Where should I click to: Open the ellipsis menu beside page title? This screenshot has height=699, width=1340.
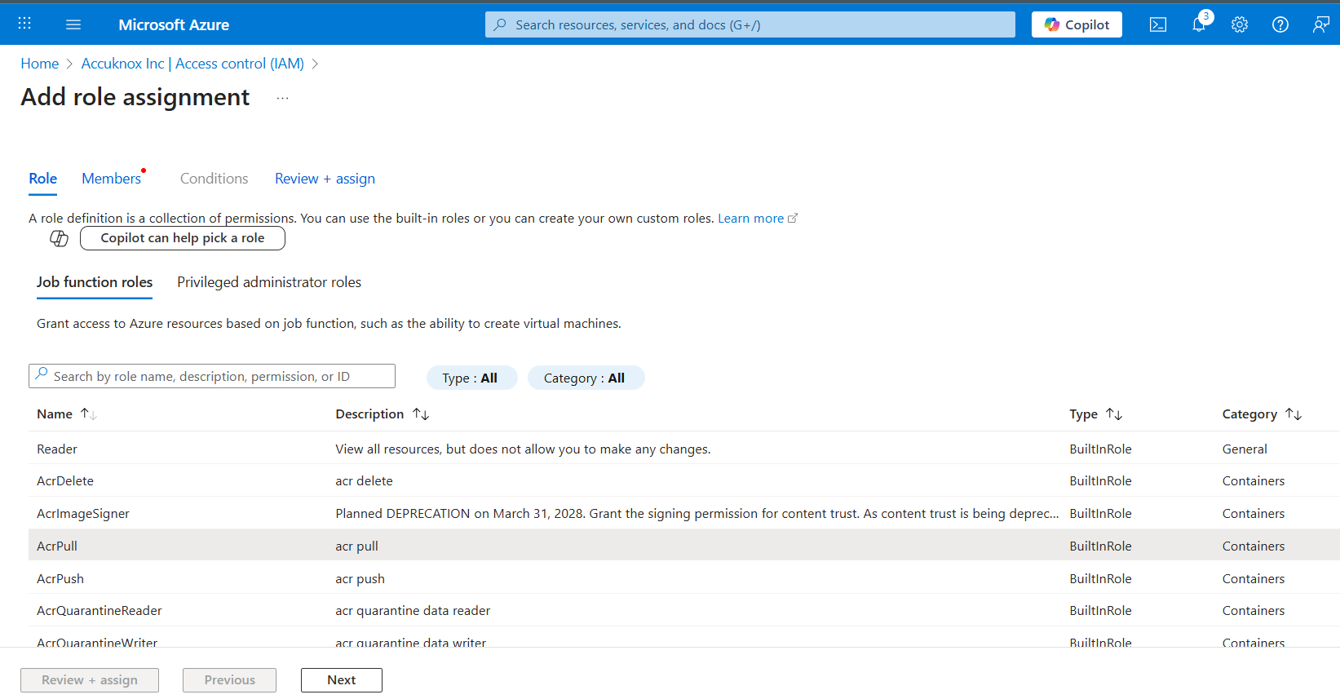(x=282, y=98)
